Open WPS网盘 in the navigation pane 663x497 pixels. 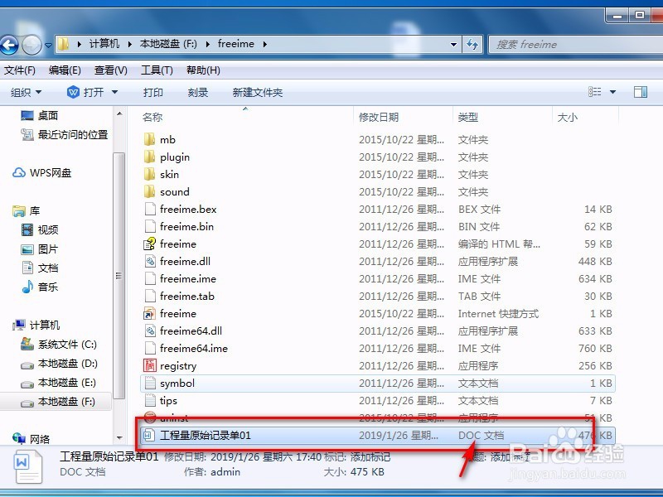[x=42, y=173]
